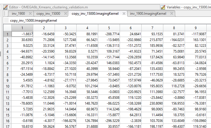Close the copy_inv_15000.ImagingKernel tab
This screenshot has height=128, width=211.
(124, 14)
